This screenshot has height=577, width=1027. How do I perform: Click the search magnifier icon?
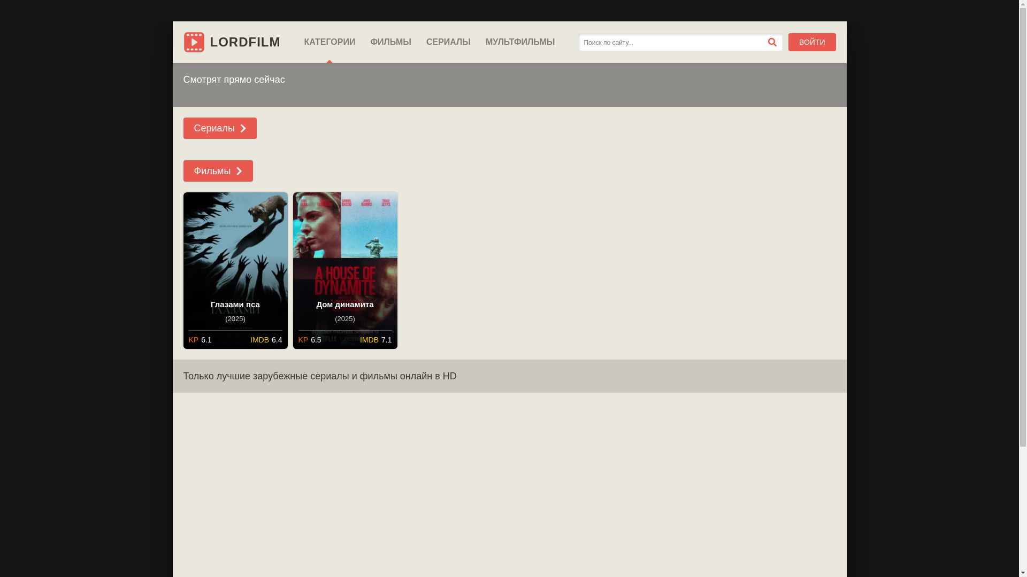click(772, 42)
